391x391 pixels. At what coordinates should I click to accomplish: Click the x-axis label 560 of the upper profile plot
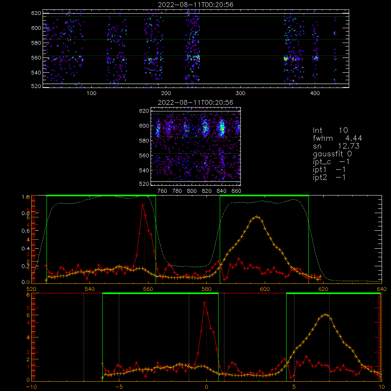coord(148,289)
